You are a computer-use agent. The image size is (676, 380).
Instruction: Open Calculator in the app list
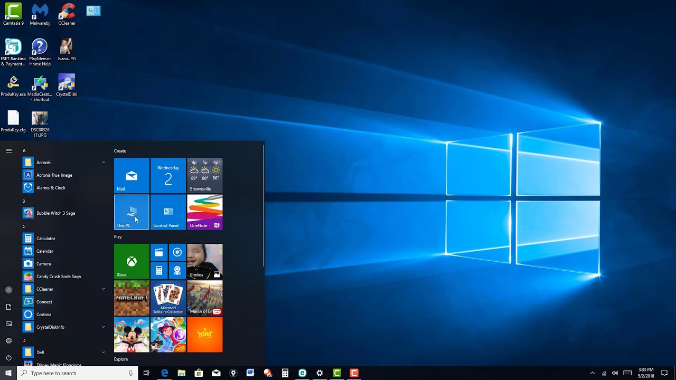(65, 239)
